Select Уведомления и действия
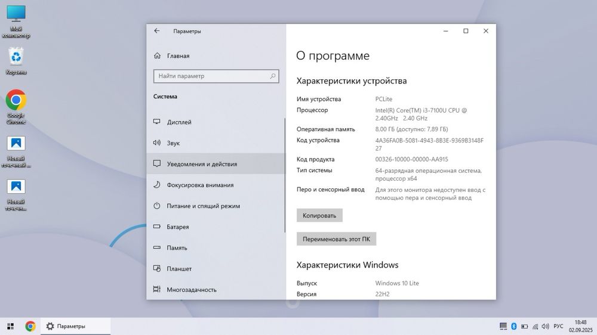This screenshot has height=335, width=597. (216, 164)
